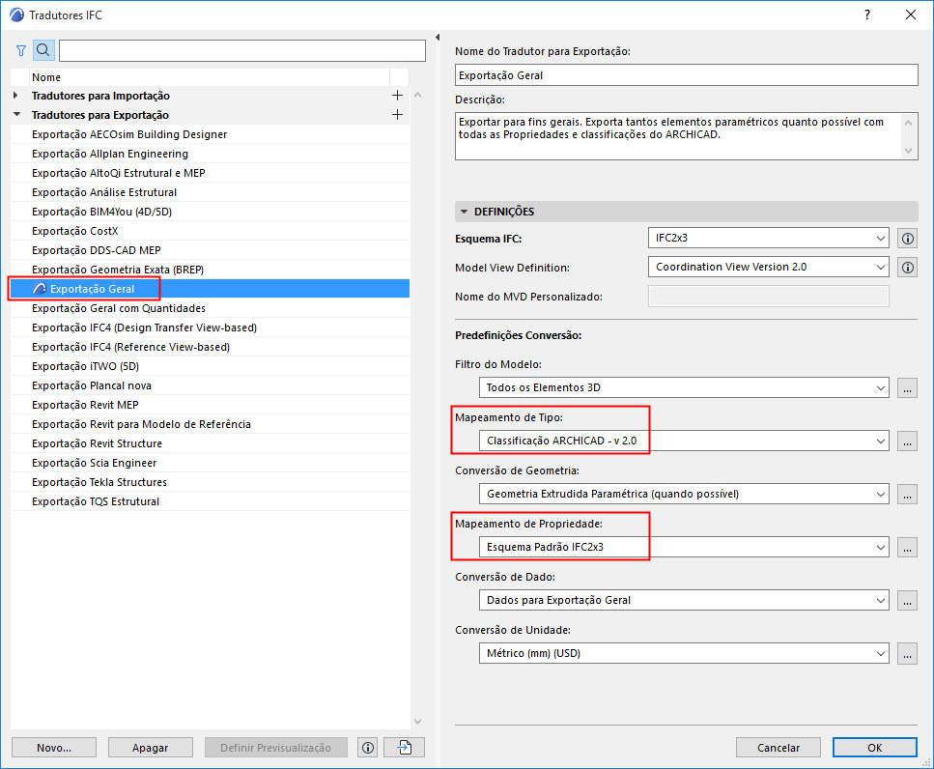Confirm with the OK button
Image resolution: width=934 pixels, height=769 pixels.
coord(874,748)
